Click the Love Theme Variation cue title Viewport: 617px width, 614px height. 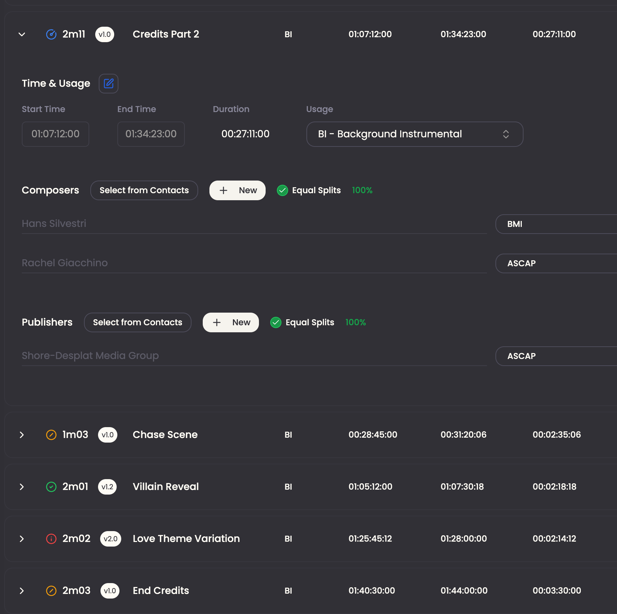coord(186,539)
